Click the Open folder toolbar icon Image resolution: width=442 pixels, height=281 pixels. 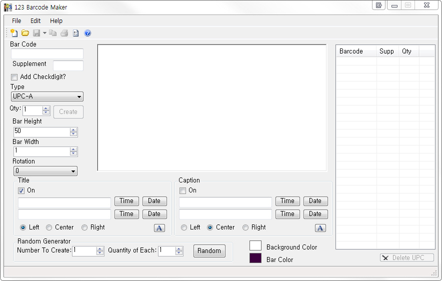click(x=25, y=33)
